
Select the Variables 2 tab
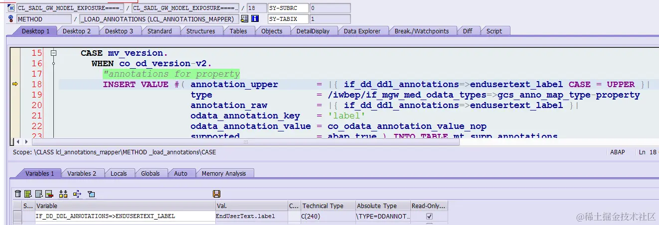pos(82,173)
